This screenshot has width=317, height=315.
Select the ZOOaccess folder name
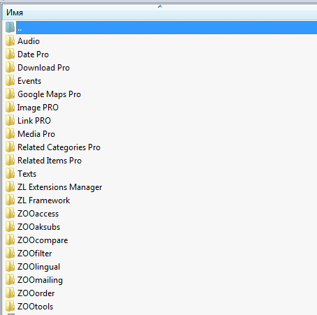[38, 214]
